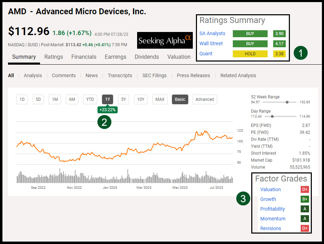Open the Wall Street ratings link

pos(211,44)
